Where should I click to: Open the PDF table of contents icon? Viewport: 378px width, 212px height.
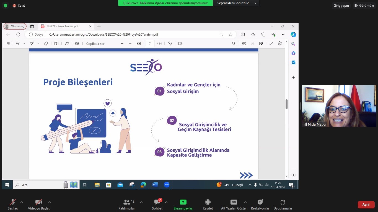pyautogui.click(x=8, y=44)
